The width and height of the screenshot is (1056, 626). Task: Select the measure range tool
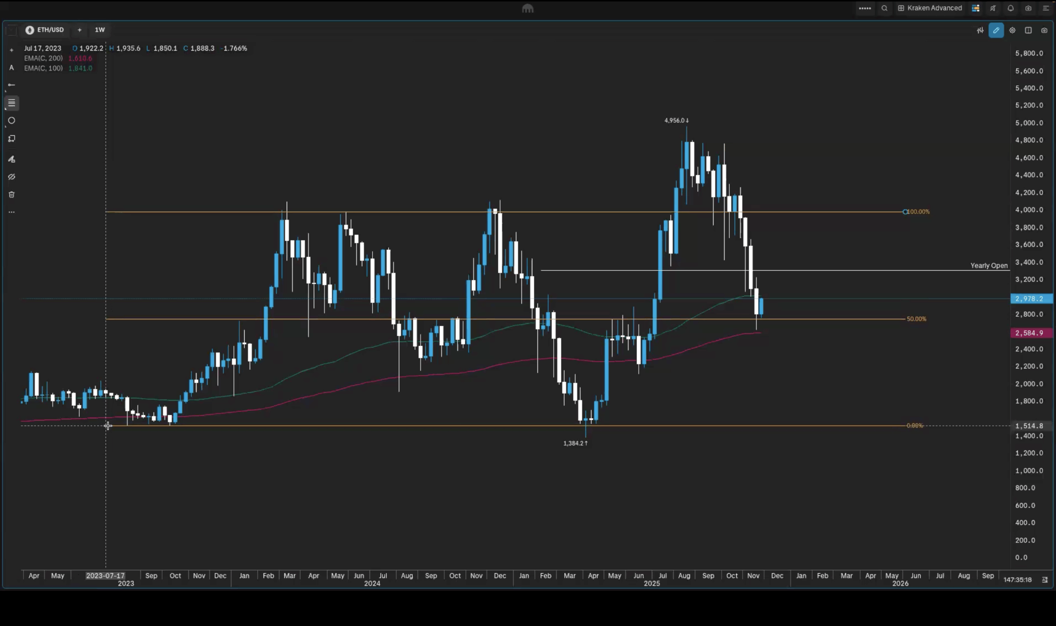pyautogui.click(x=12, y=139)
